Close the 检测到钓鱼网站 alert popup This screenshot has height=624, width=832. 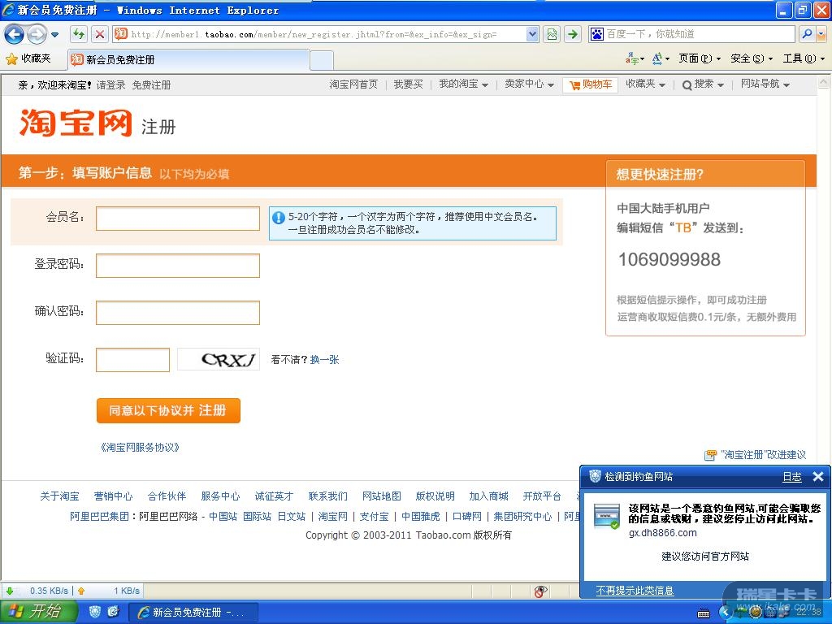(818, 476)
